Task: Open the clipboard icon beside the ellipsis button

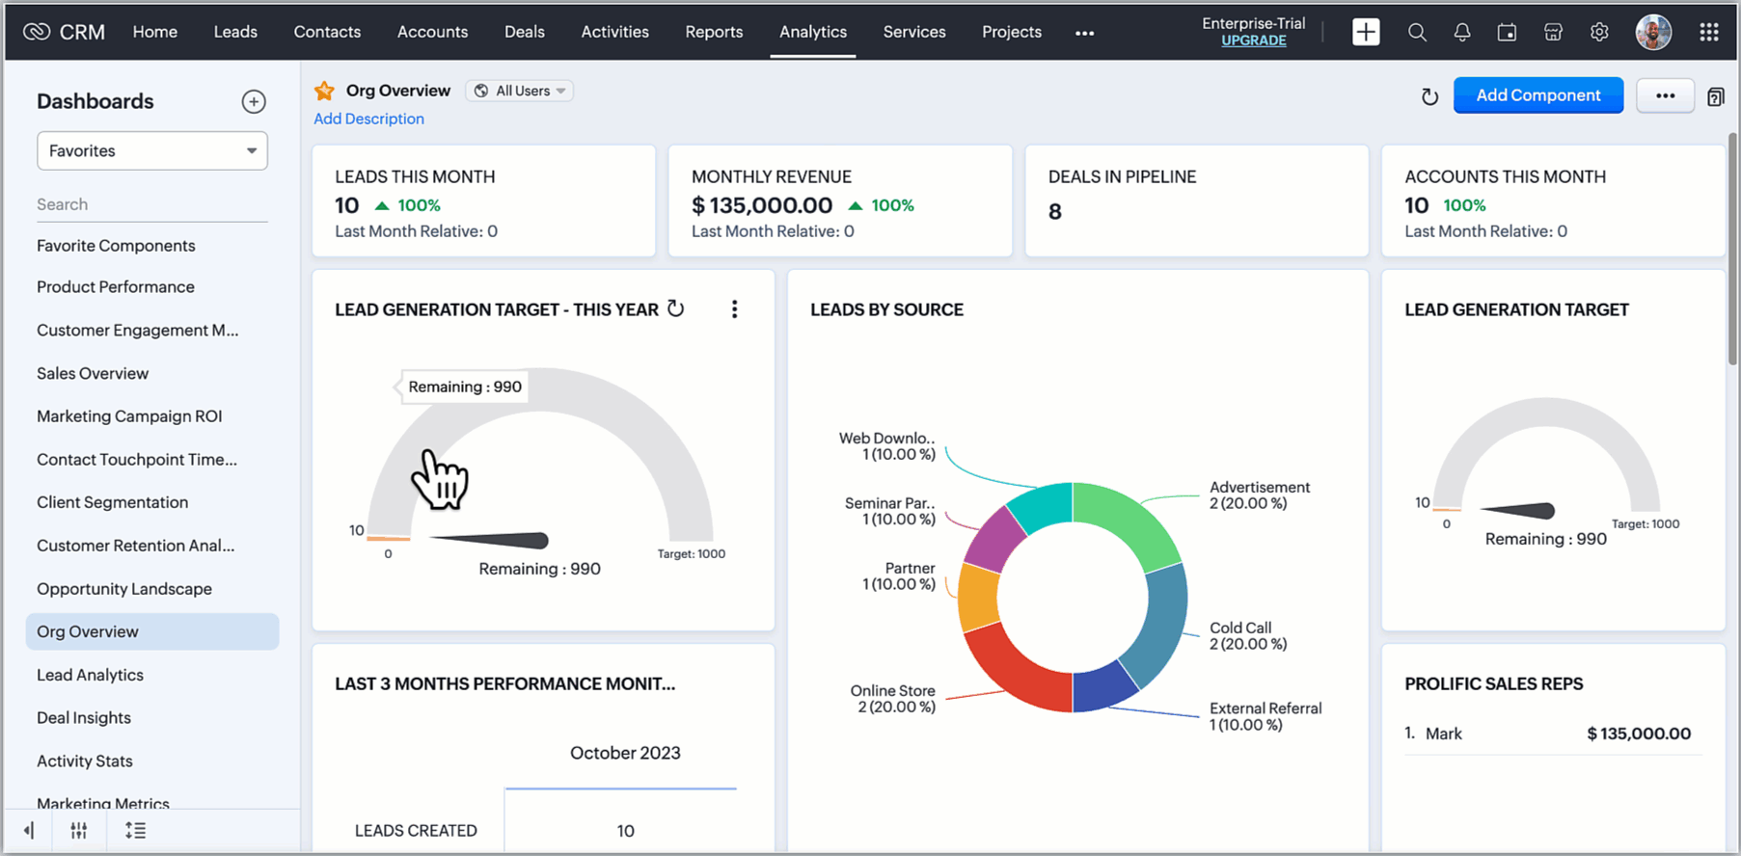Action: 1715,96
